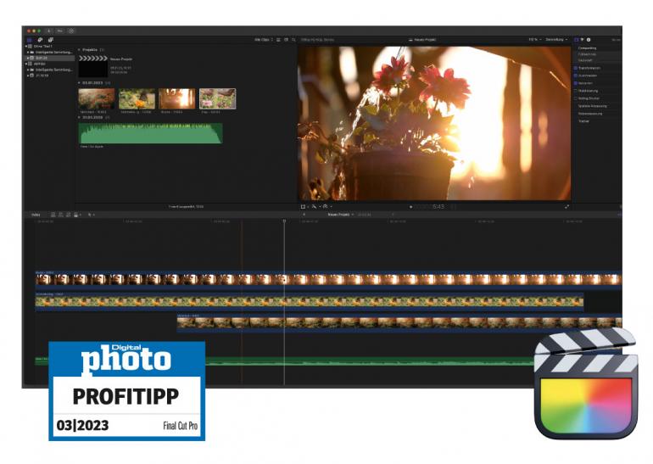Select the second library in the sidebar

[x=40, y=64]
